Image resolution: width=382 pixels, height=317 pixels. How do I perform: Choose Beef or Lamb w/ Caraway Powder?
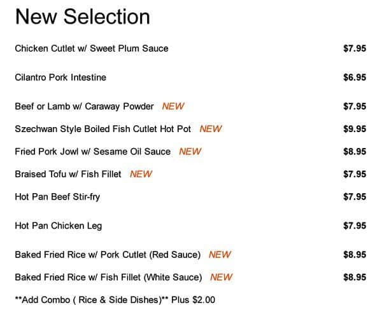click(84, 106)
